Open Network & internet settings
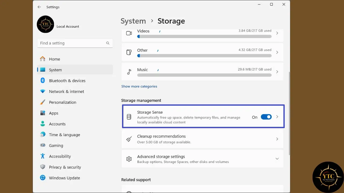 75,91
